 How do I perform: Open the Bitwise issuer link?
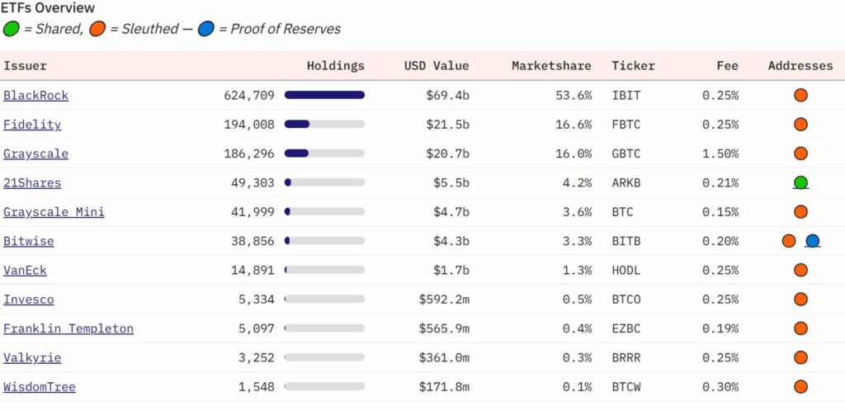pos(29,241)
